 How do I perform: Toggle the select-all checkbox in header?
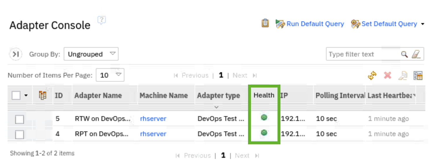pyautogui.click(x=16, y=95)
